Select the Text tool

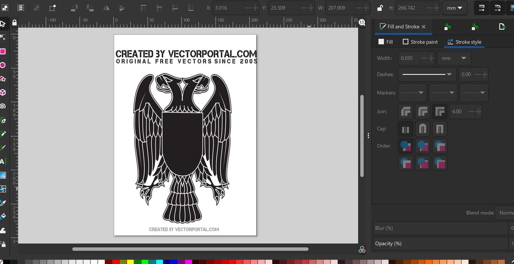[x=3, y=161]
